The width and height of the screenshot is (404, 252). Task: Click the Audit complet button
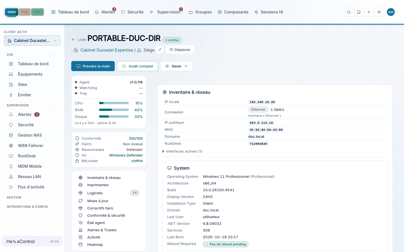pyautogui.click(x=137, y=66)
